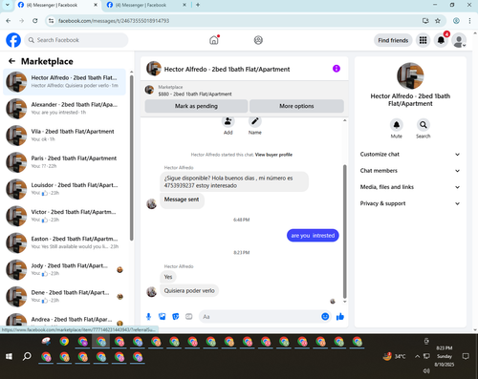Click the Facebook logo
Viewport: 478px width, 379px height.
click(x=13, y=40)
